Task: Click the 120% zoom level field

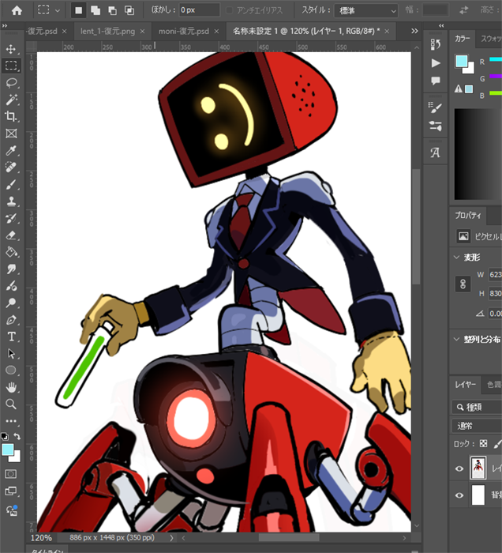Action: [41, 538]
